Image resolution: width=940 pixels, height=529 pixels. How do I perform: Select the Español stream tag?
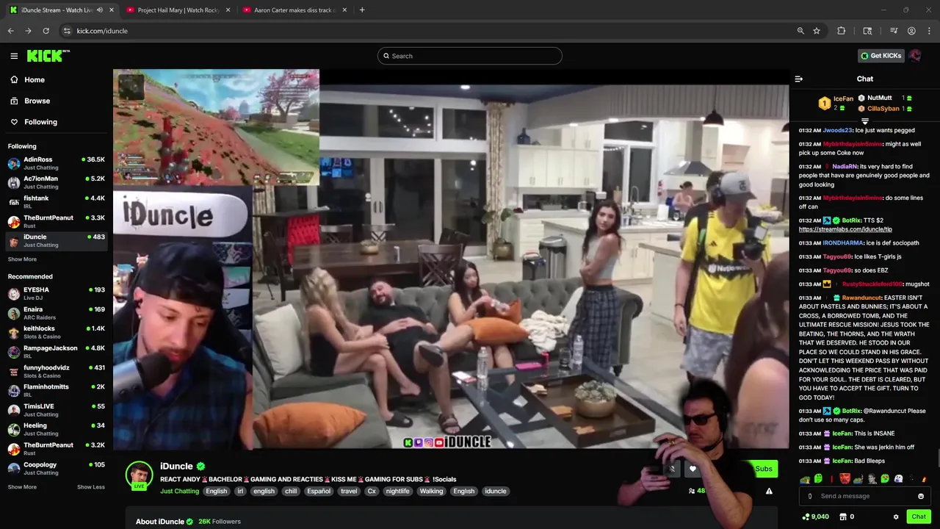[319, 491]
